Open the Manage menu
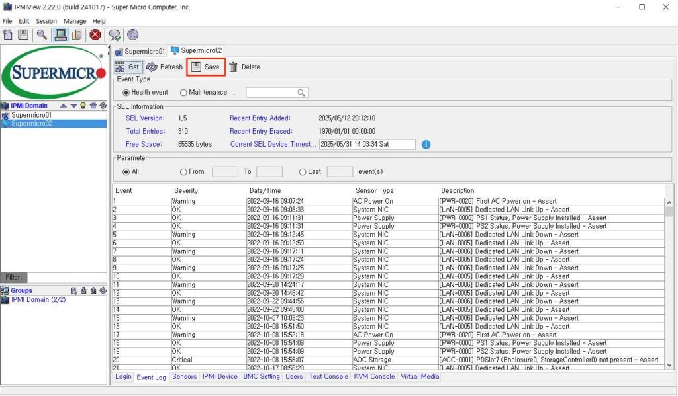This screenshot has width=678, height=396. (75, 21)
